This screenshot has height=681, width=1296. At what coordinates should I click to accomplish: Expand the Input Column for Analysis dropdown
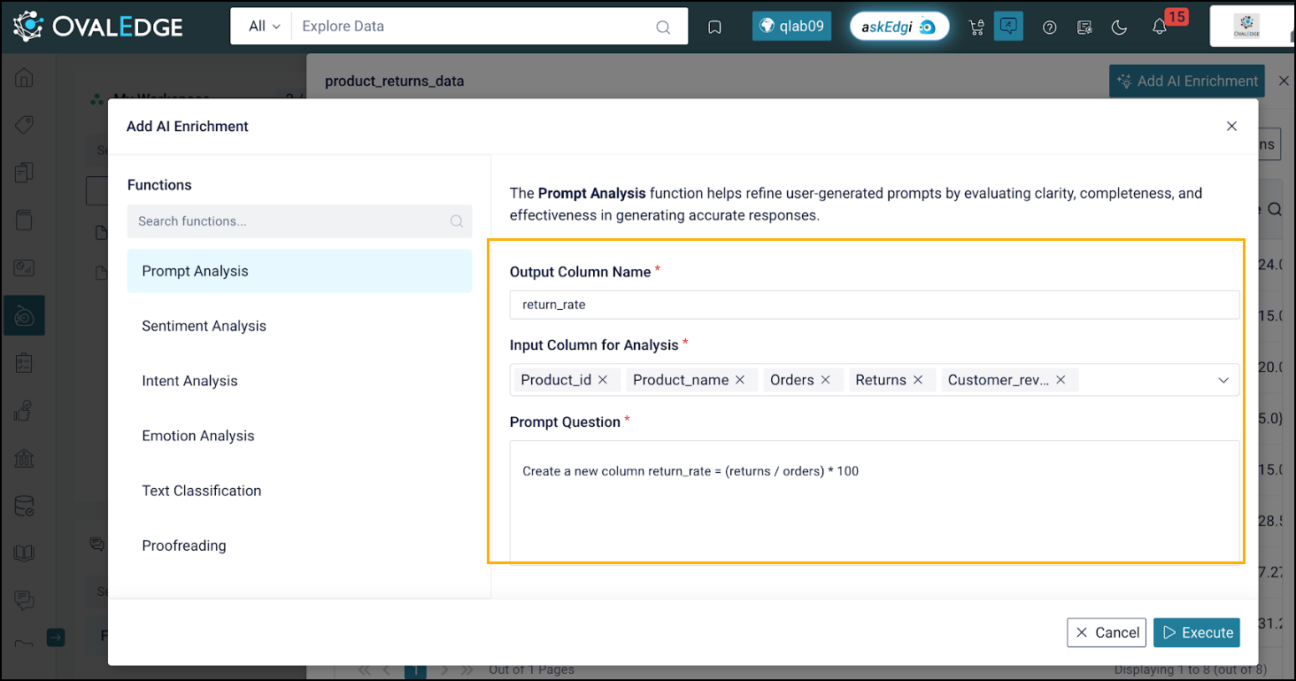click(1223, 380)
